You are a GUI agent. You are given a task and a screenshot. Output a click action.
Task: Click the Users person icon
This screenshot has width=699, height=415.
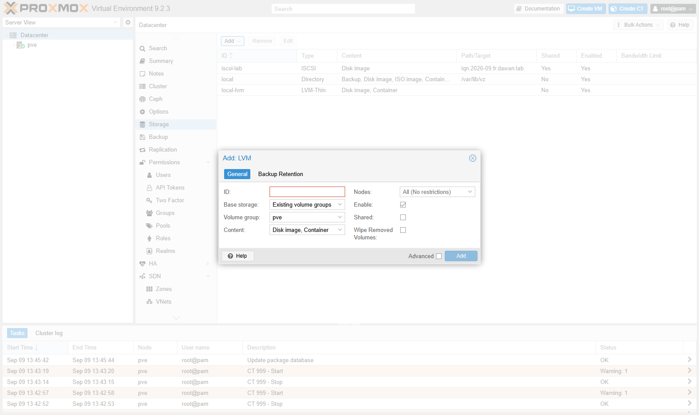click(x=149, y=175)
